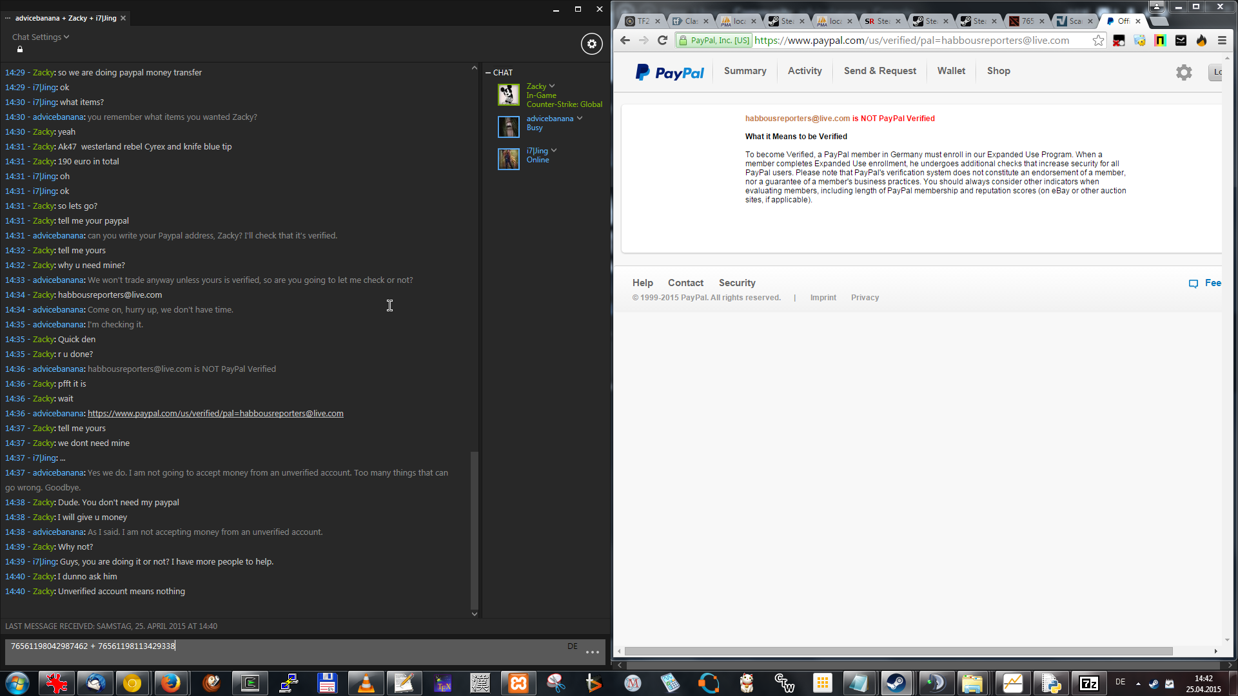Open the Chrome hamburger menu
The width and height of the screenshot is (1238, 696).
1222,41
